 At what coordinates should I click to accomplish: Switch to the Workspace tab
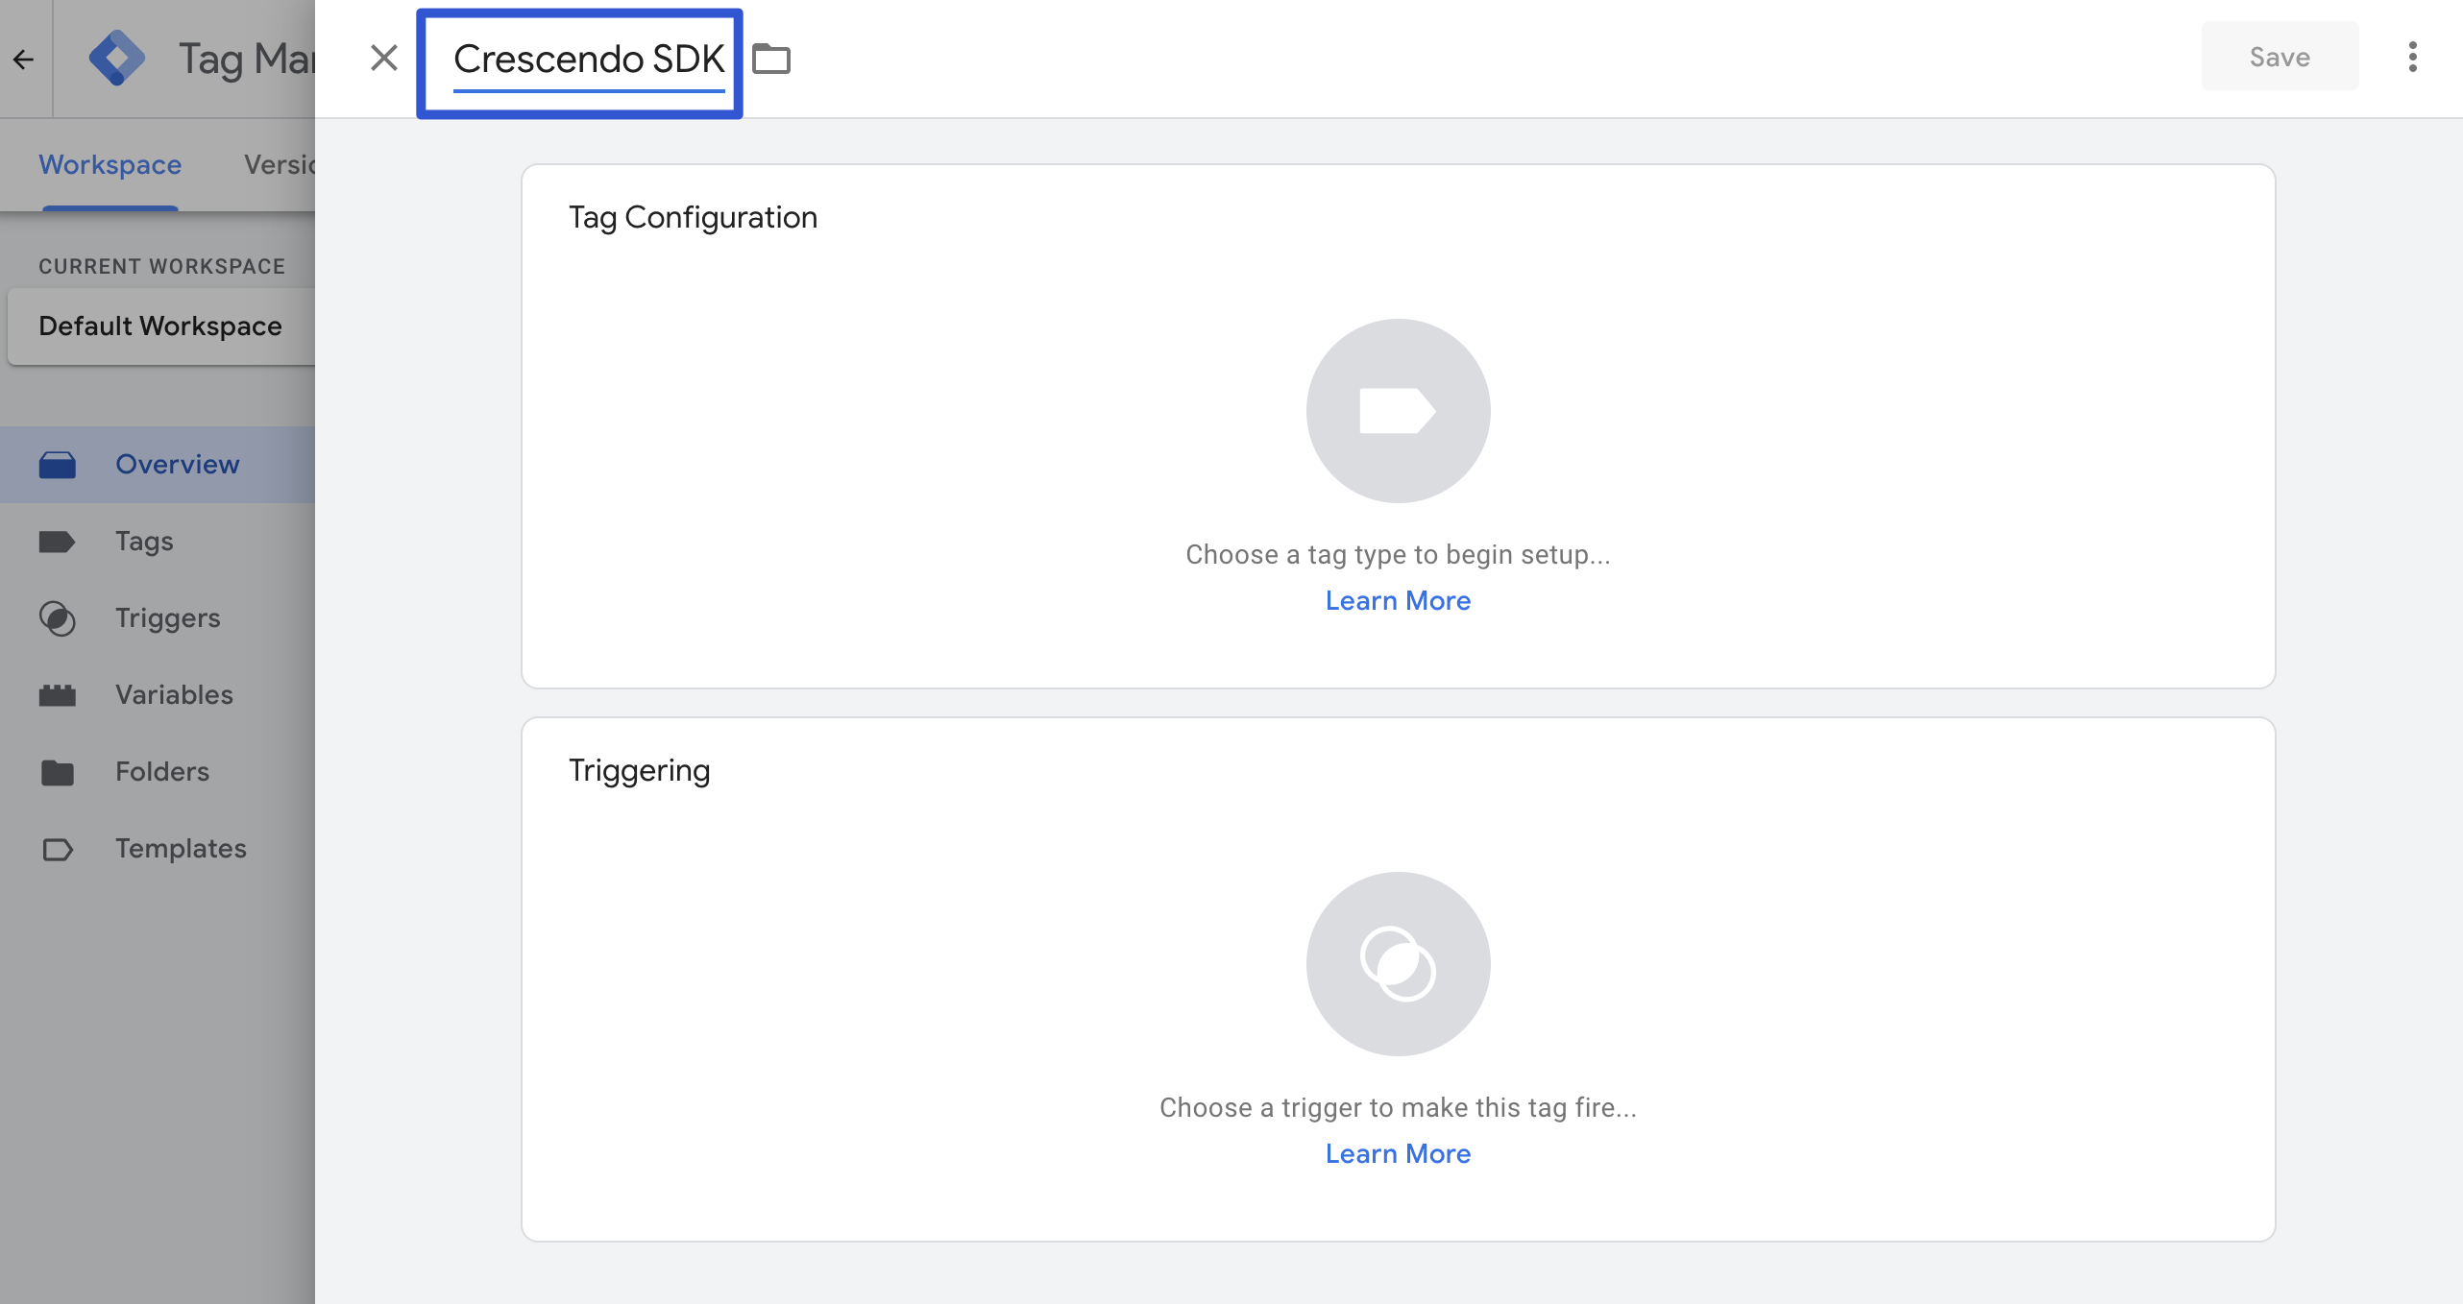[110, 165]
